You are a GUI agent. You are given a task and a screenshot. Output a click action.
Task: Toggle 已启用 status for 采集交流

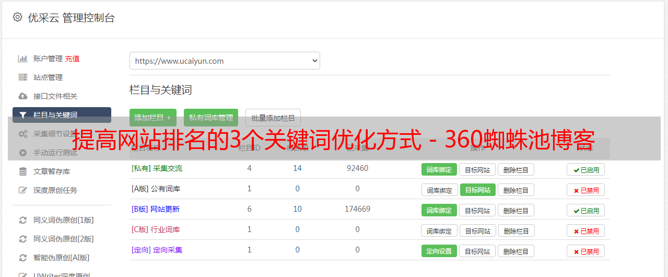[586, 169]
